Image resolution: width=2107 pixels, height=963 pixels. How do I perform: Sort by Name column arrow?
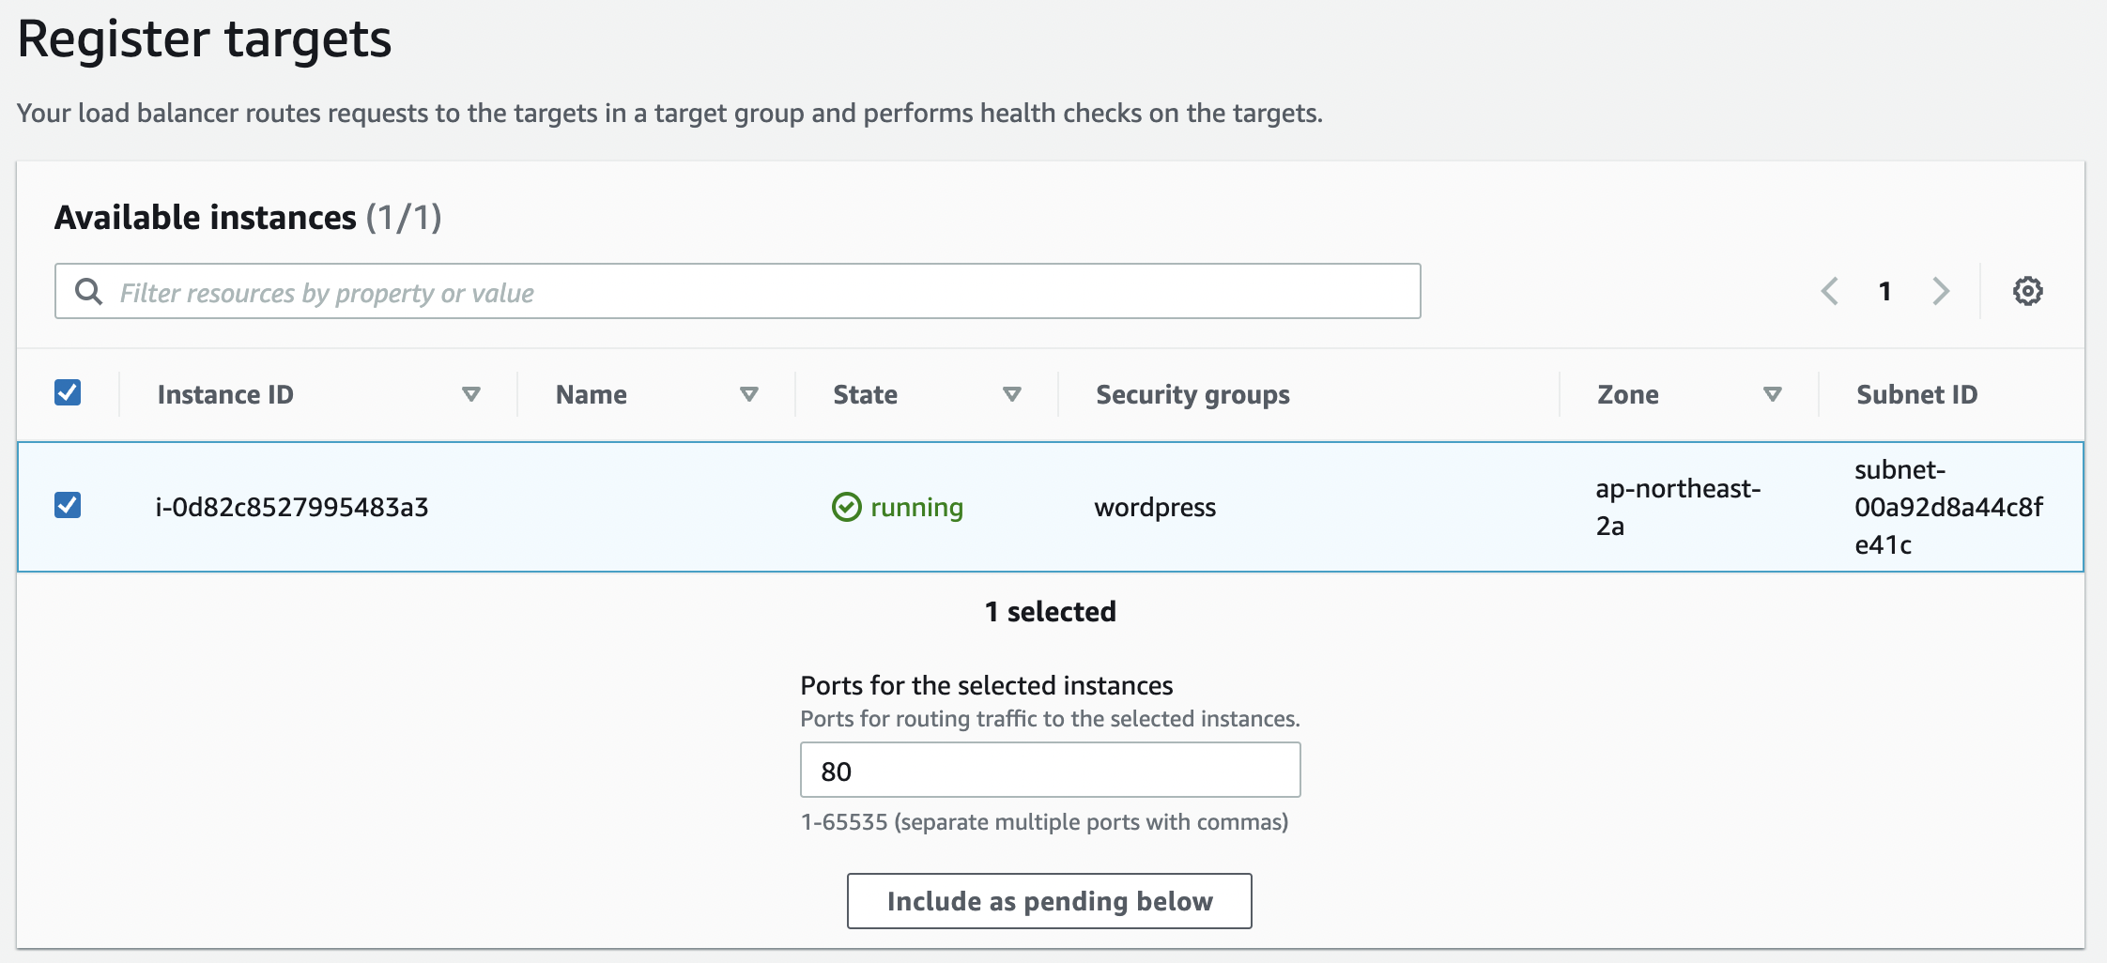point(748,394)
